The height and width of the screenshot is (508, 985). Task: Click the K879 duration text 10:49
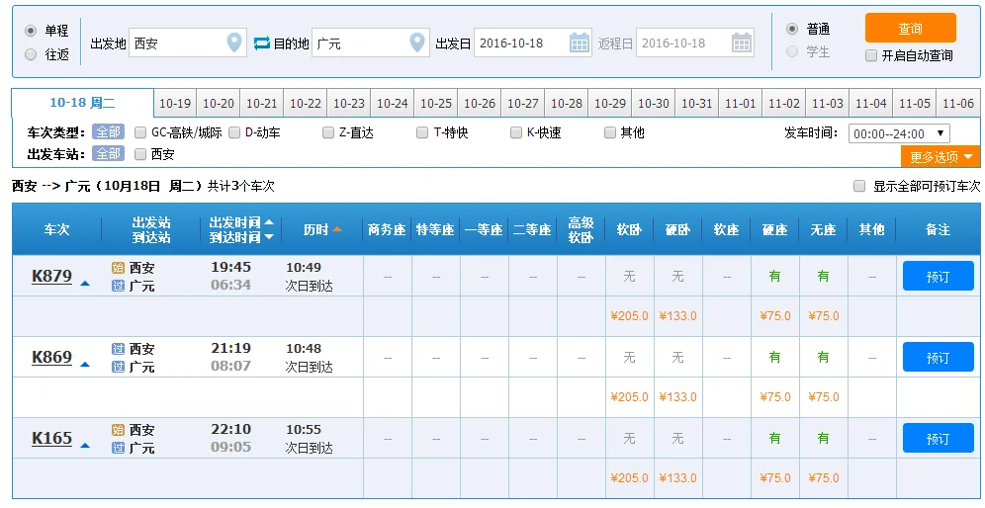tap(304, 268)
